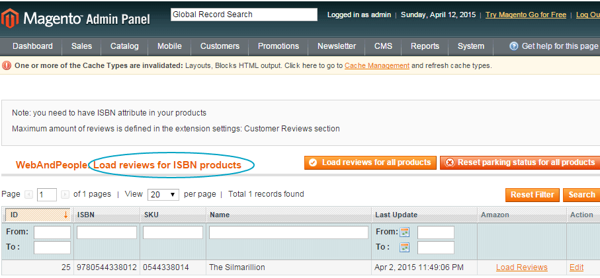The width and height of the screenshot is (600, 278).
Task: Click the cache warning alert icon
Action: pos(7,65)
